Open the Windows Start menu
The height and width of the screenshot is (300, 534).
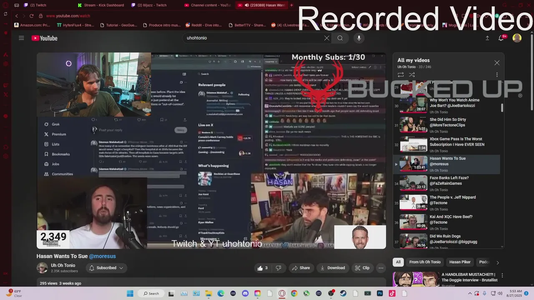[130, 293]
